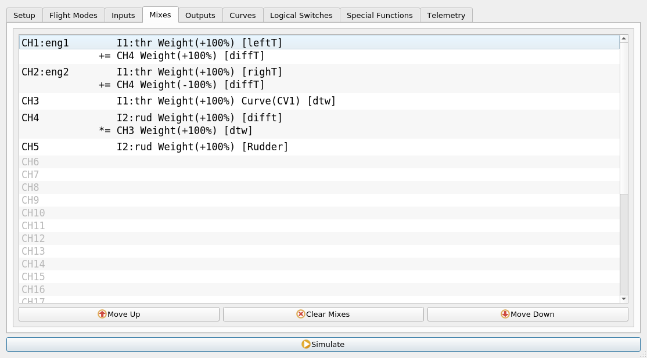
Task: Select the empty CH16 channel row
Action: coord(319,290)
